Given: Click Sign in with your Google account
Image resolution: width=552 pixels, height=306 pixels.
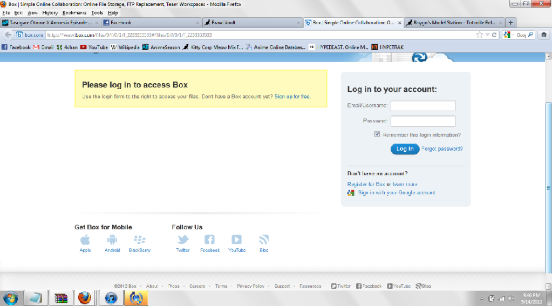Looking at the screenshot, I should pos(397,193).
